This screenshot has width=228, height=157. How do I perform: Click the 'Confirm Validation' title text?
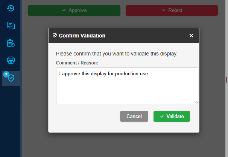point(82,36)
